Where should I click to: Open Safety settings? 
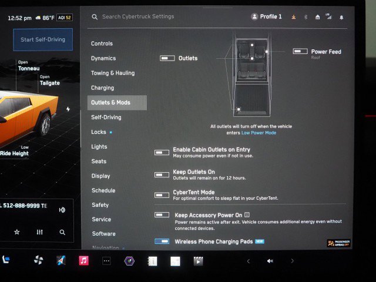click(100, 205)
